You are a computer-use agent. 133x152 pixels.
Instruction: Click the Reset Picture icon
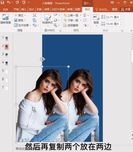coord(34,25)
